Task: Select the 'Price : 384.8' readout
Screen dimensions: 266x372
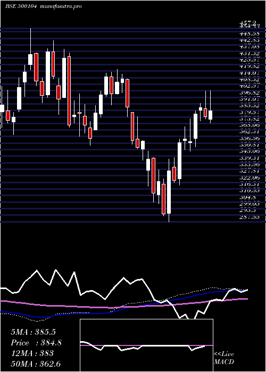Action: coord(36,343)
